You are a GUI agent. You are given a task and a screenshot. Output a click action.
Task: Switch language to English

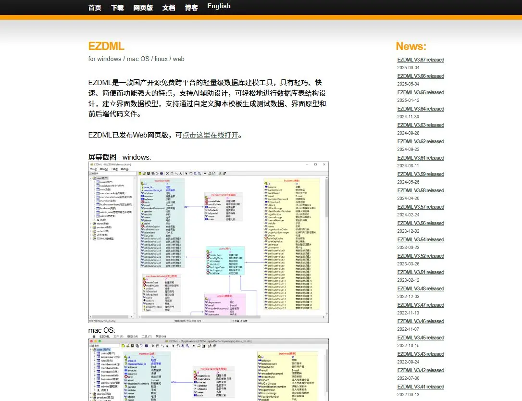tap(219, 6)
